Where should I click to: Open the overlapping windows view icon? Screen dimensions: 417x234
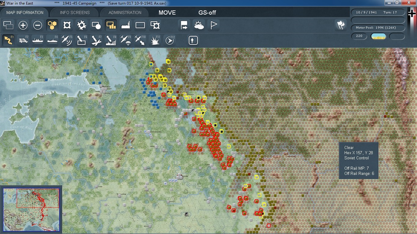coord(8,25)
